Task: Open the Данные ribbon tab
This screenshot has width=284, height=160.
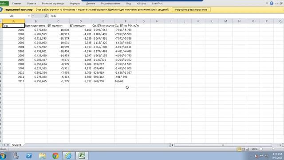Action: coord(91,4)
